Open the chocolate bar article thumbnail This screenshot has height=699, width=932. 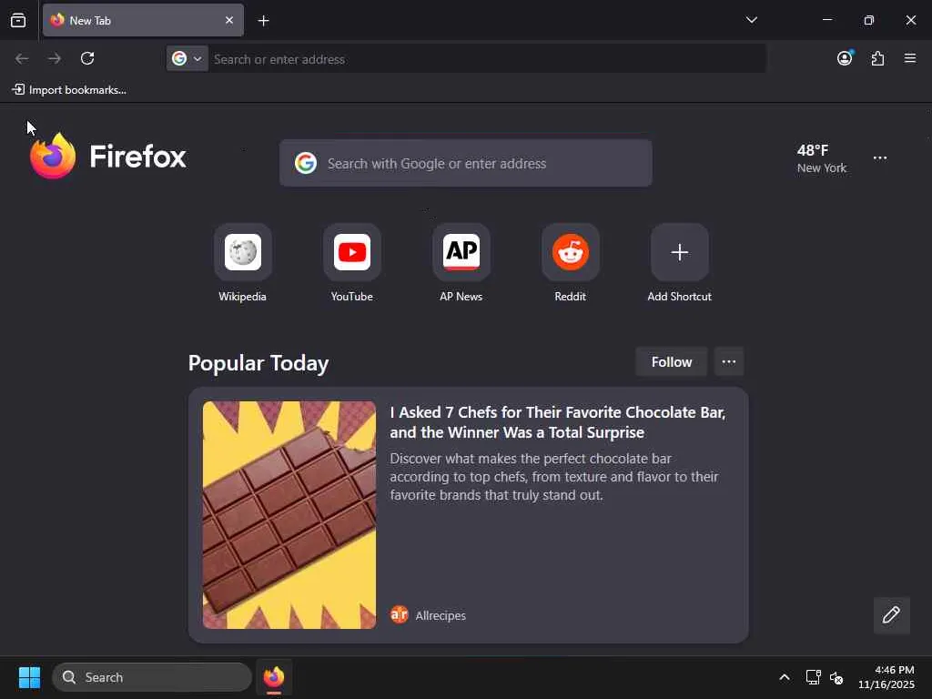pyautogui.click(x=289, y=515)
